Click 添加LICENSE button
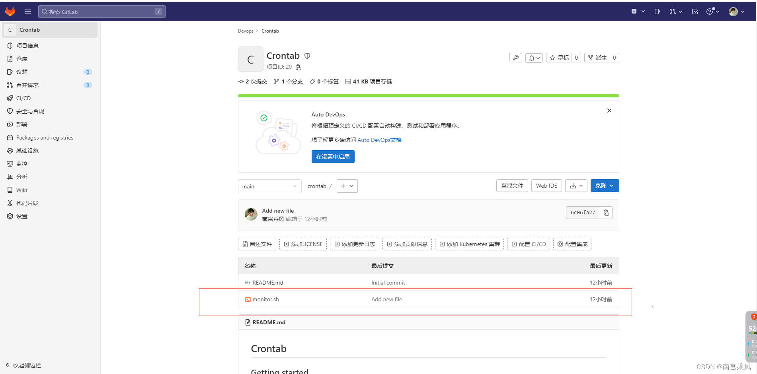The height and width of the screenshot is (374, 757). (x=303, y=244)
